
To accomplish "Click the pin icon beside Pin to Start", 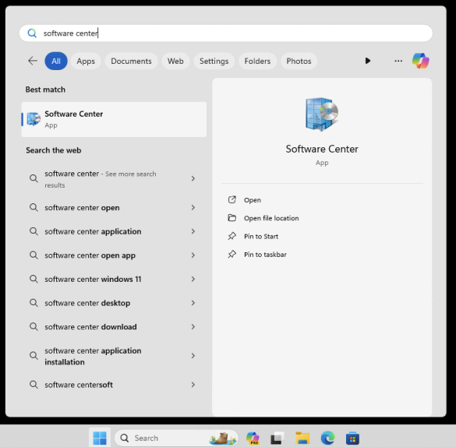I will pyautogui.click(x=232, y=236).
